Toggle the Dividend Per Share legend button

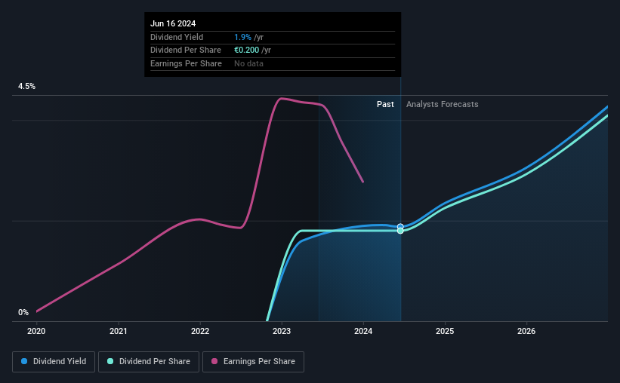pos(149,362)
